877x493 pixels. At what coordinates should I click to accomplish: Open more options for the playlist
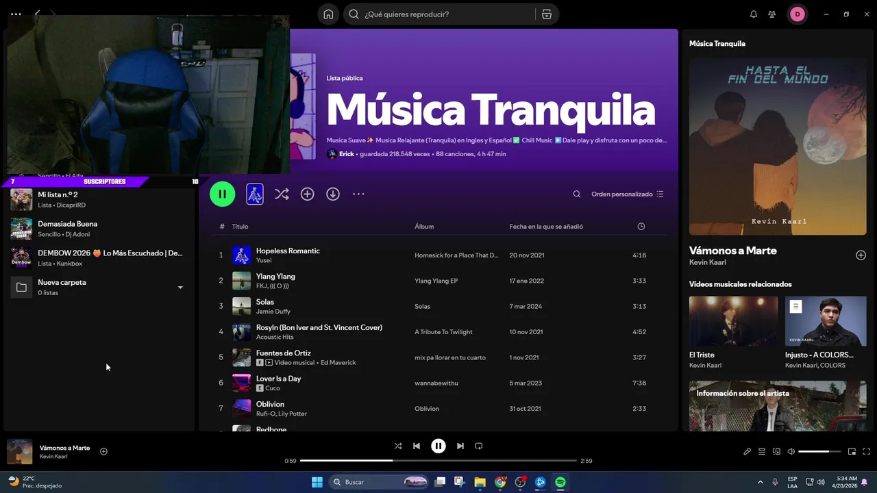point(358,194)
